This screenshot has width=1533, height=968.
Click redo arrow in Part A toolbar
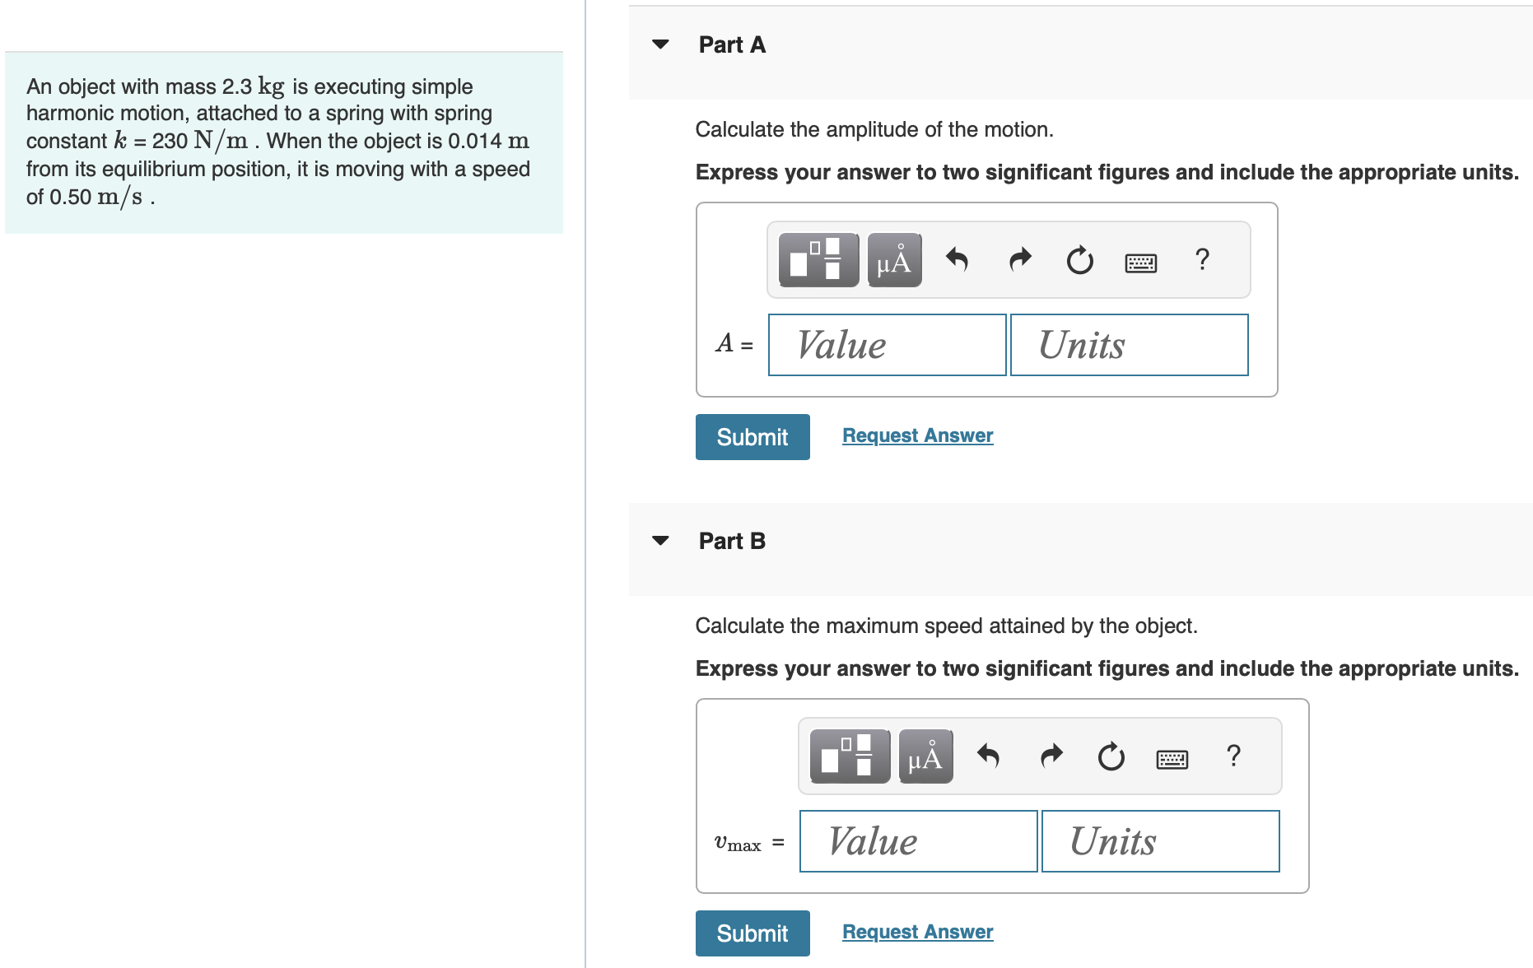(x=1020, y=260)
